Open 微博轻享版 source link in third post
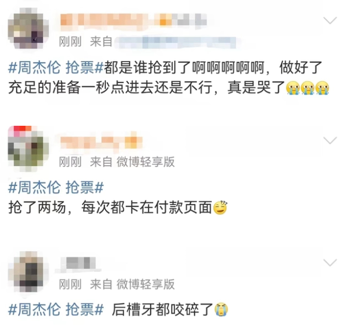Screen dimensions: 345x327 click(145, 284)
